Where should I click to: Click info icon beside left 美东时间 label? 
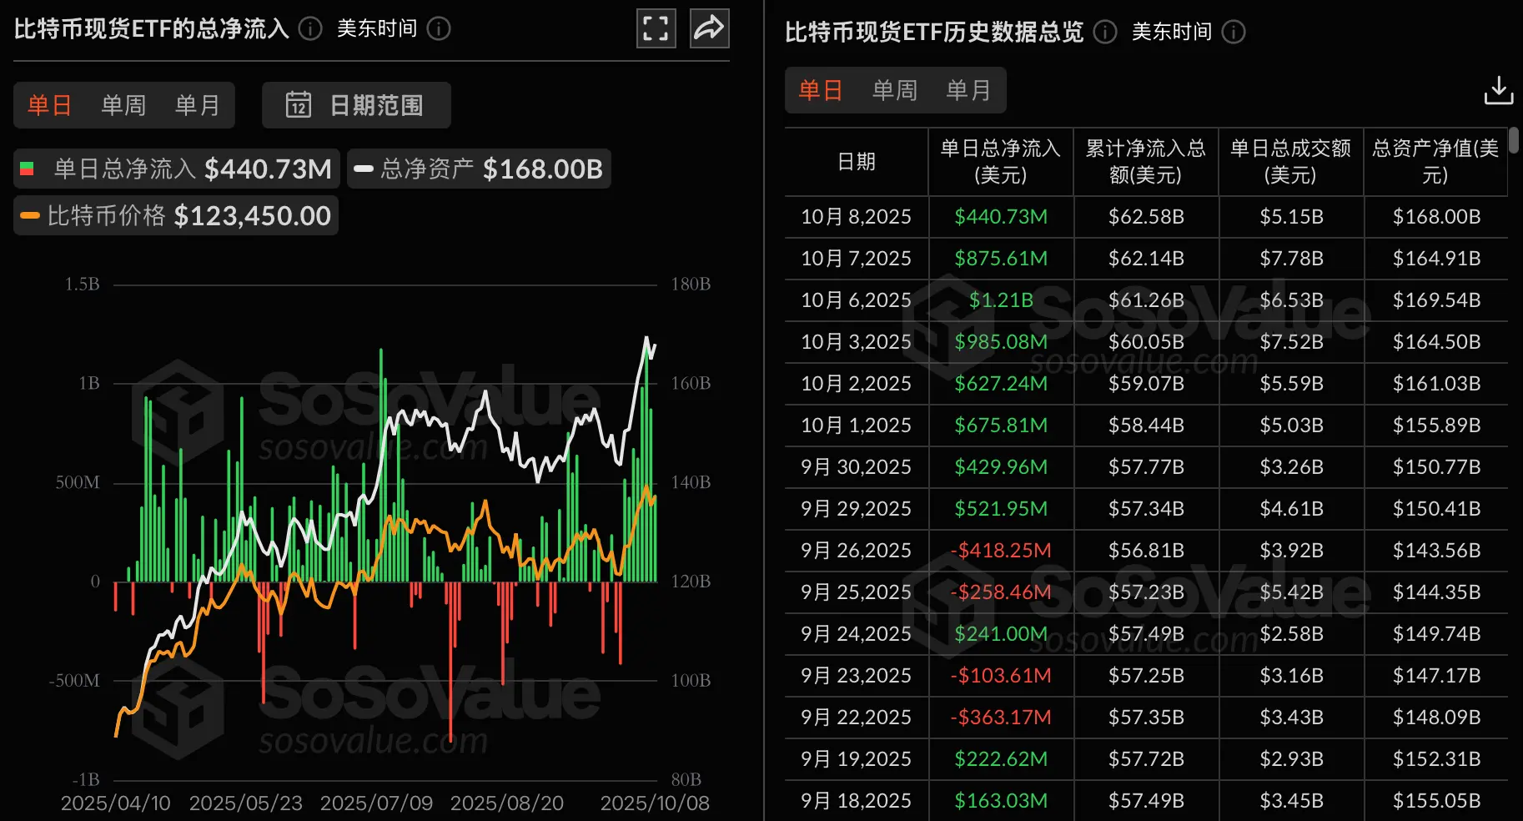pos(439,29)
